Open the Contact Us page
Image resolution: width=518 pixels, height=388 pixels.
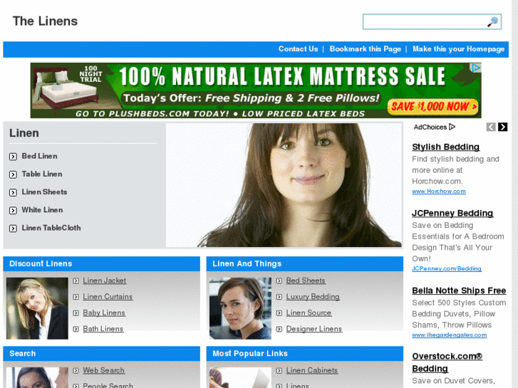[x=298, y=49]
